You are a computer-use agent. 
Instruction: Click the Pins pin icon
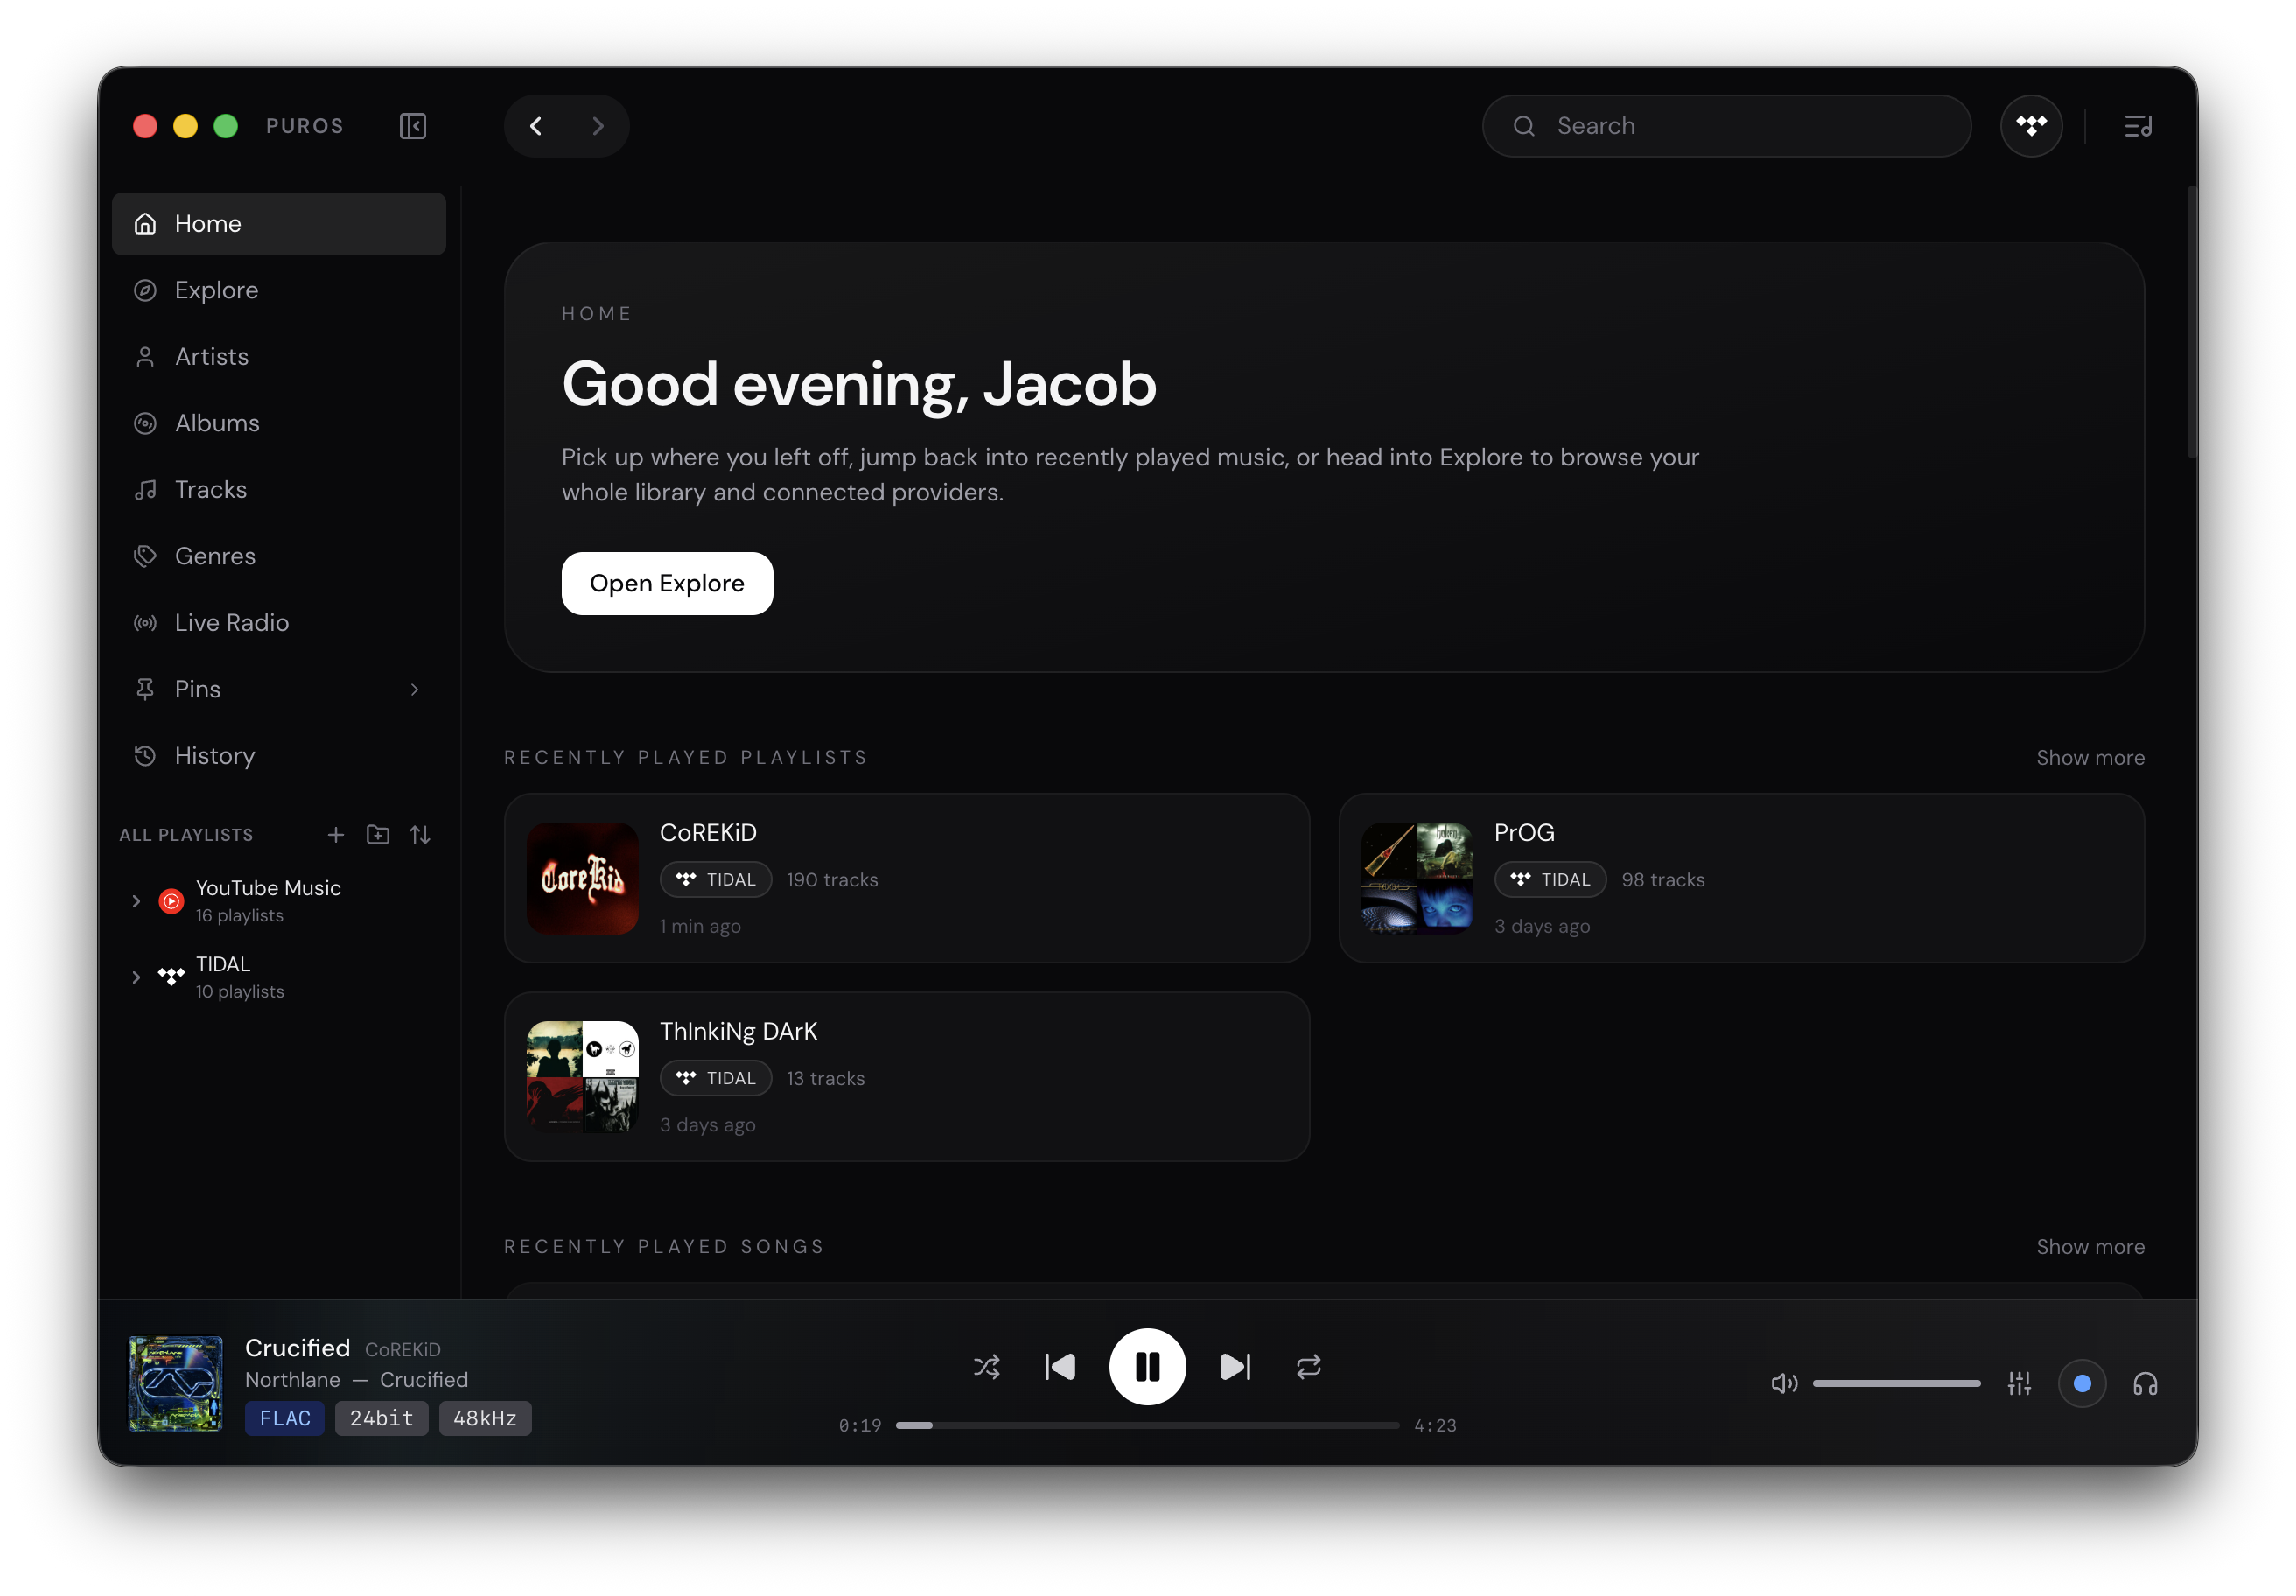(x=145, y=689)
